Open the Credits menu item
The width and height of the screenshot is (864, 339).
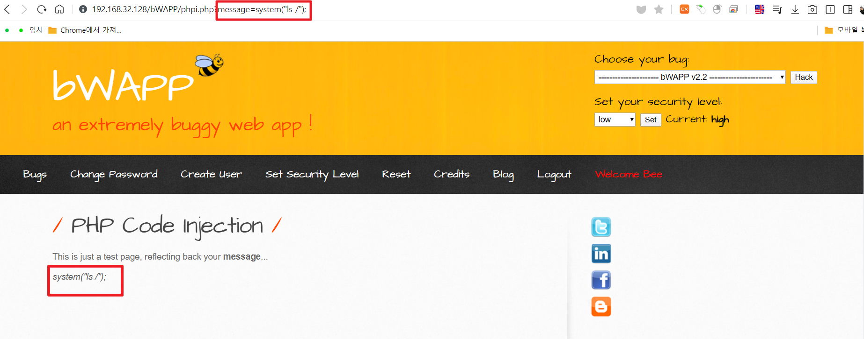click(452, 174)
